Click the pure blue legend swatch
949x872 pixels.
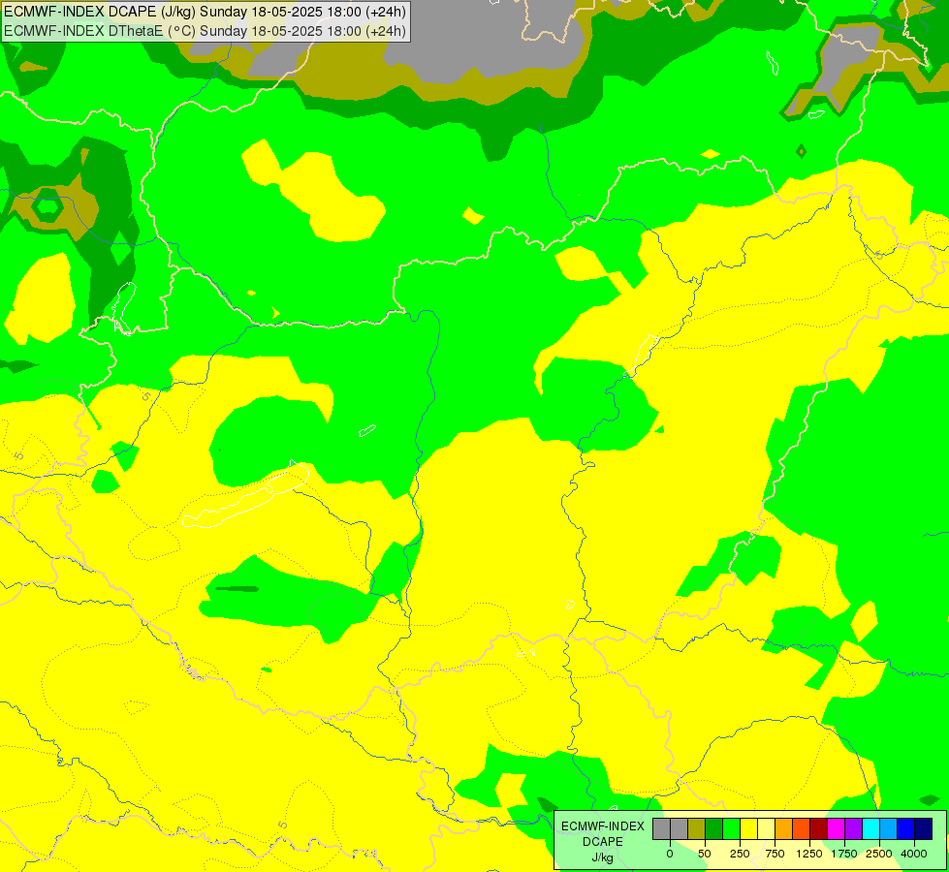pyautogui.click(x=905, y=829)
